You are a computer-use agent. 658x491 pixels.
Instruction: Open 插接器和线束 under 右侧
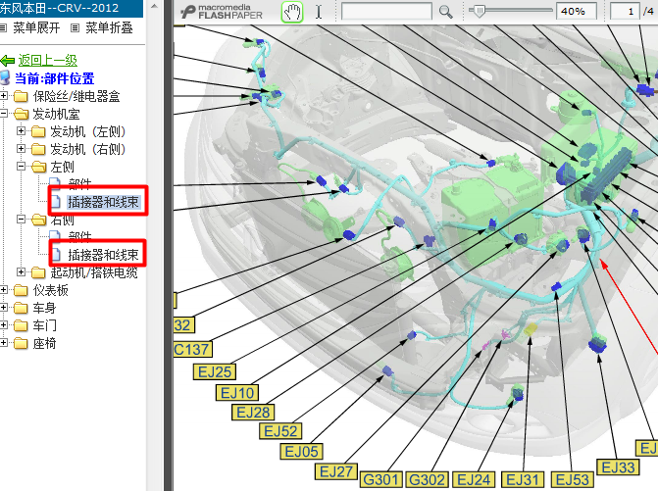(x=103, y=255)
